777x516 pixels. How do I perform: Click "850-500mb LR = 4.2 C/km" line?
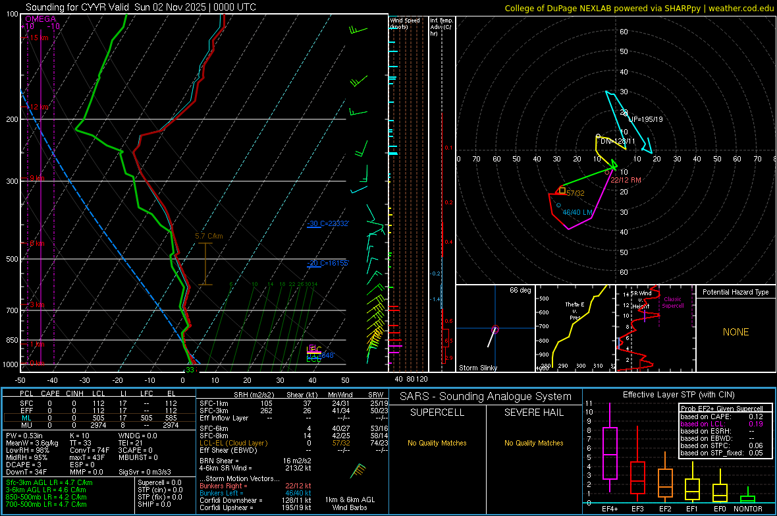coord(46,497)
